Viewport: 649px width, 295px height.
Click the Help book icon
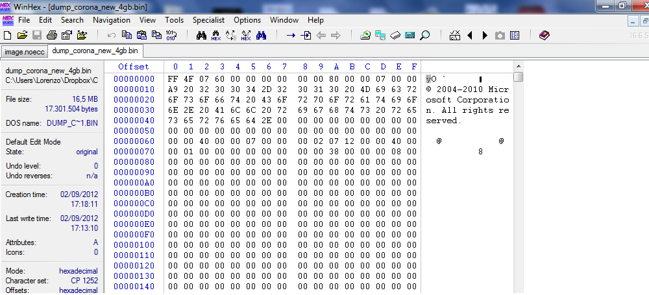pyautogui.click(x=544, y=35)
